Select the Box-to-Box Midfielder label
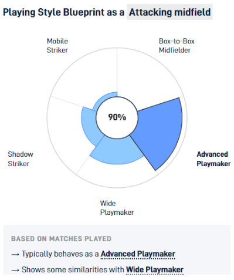 (x=177, y=46)
